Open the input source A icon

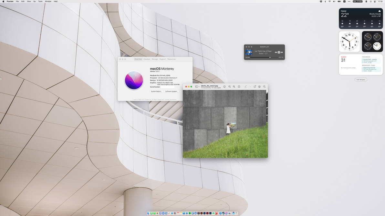[345, 2]
